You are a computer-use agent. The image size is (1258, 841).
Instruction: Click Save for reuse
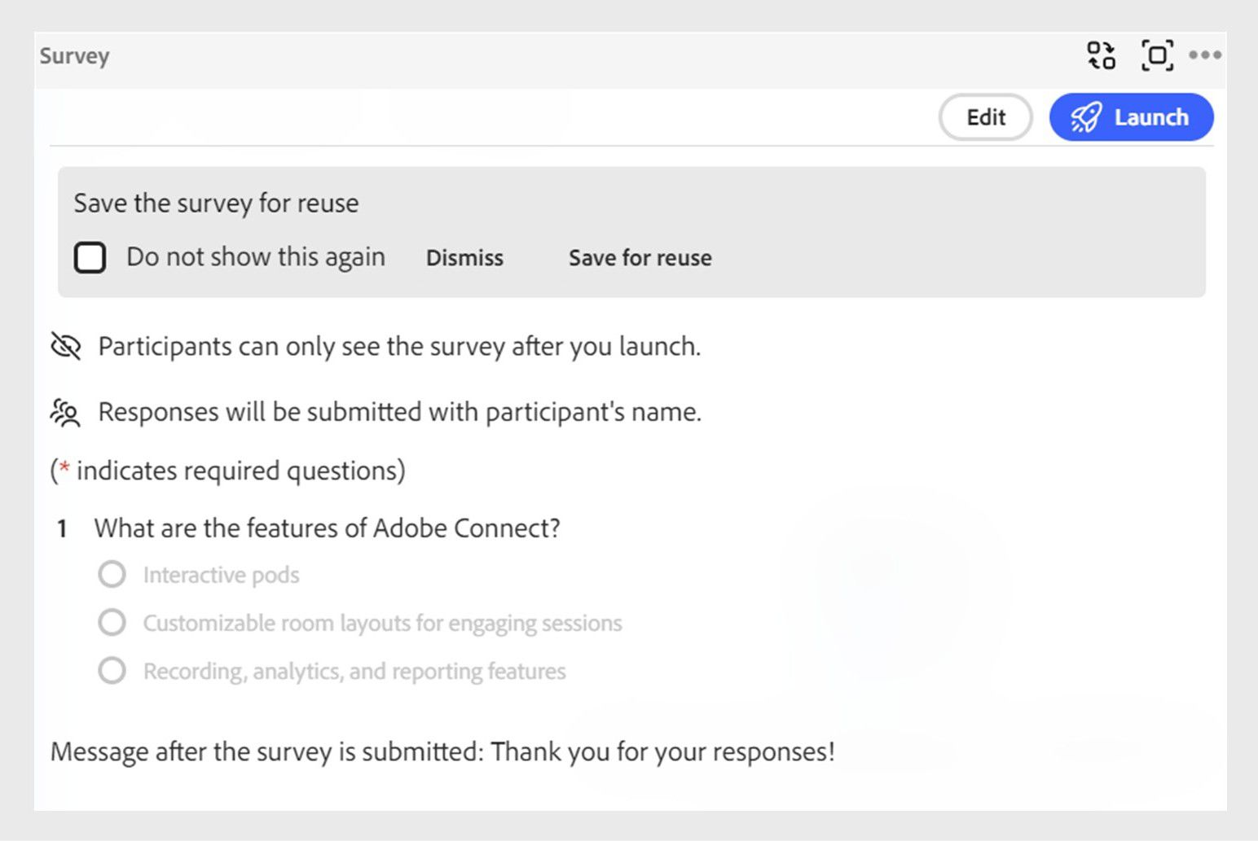point(640,258)
